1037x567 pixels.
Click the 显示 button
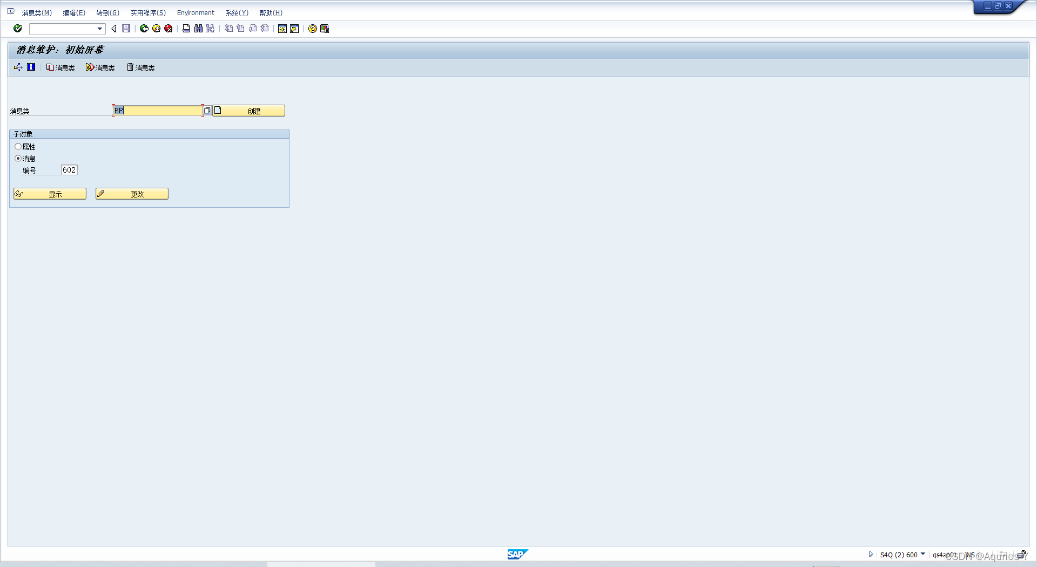[50, 193]
